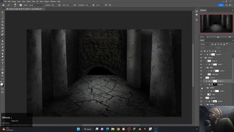
Task: Click the taskbar Search box
Action: pos(88,129)
